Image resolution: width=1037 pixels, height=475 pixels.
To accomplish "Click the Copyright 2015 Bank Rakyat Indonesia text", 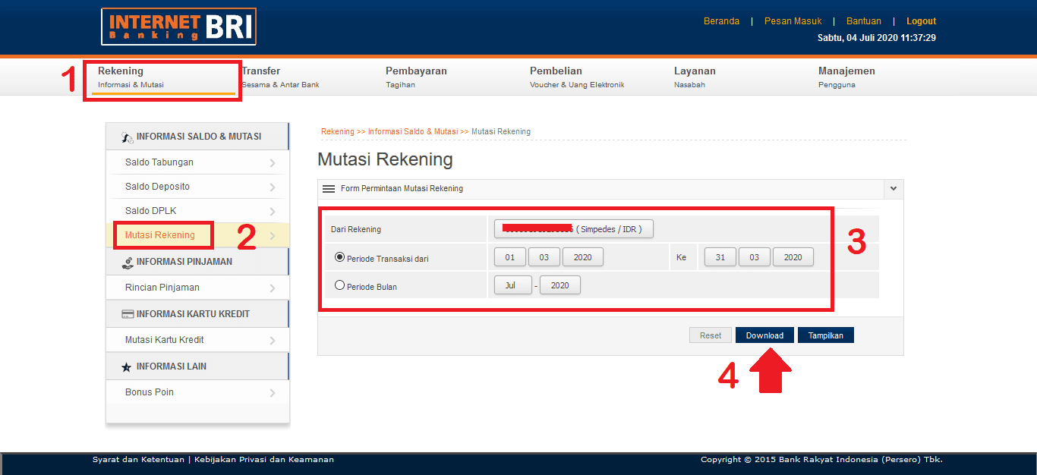I will pyautogui.click(x=821, y=459).
